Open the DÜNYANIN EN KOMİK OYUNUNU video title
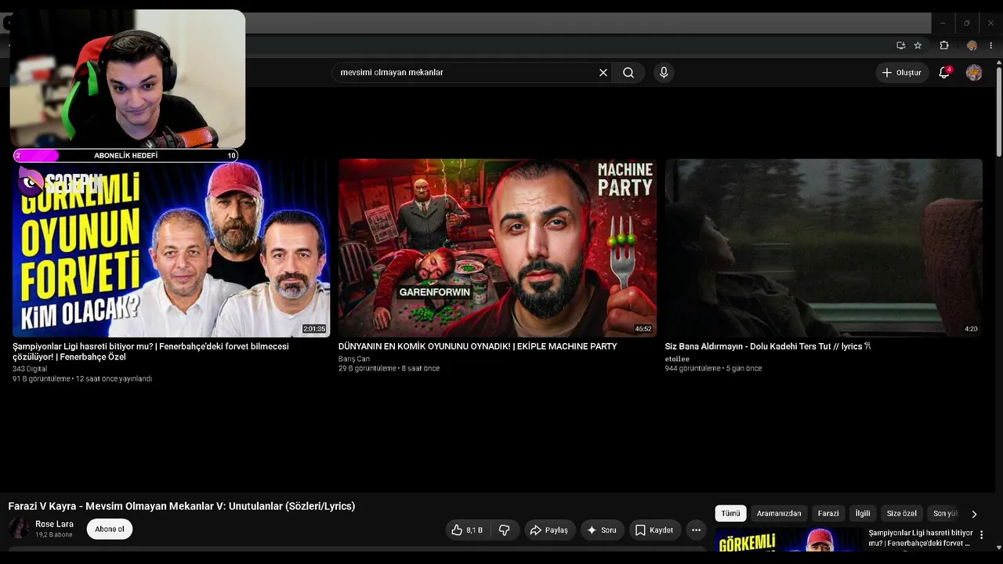Screen dimensions: 1003x564 pyautogui.click(x=478, y=346)
